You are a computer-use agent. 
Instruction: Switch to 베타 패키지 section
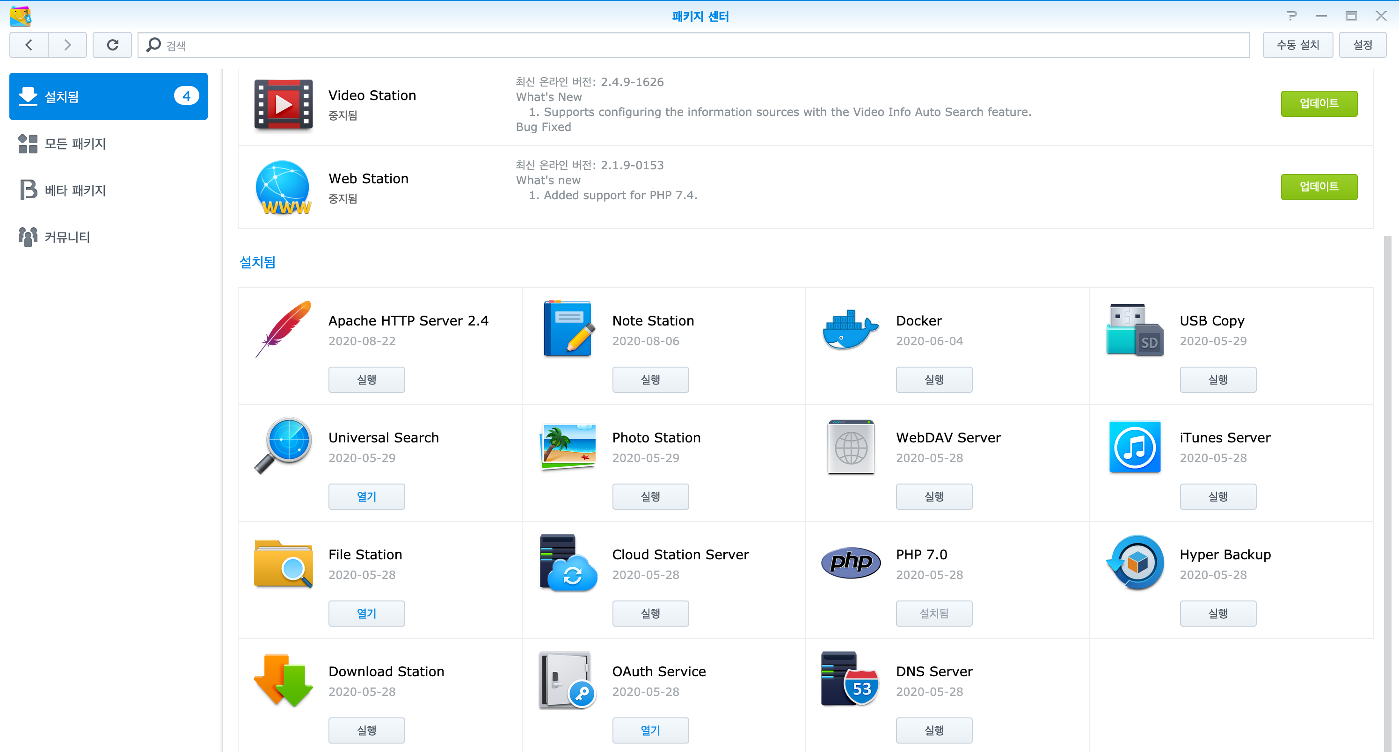pyautogui.click(x=75, y=190)
